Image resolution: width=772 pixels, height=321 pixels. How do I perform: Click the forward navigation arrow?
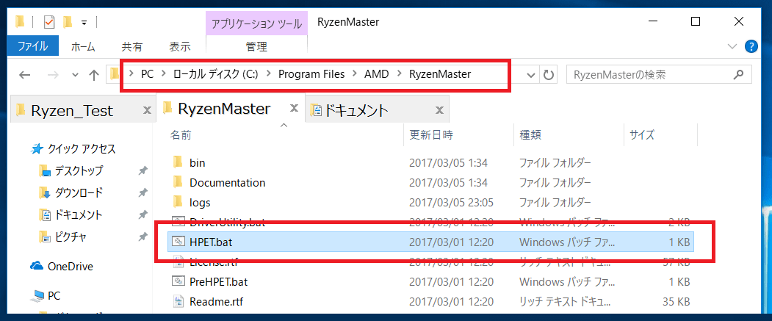(x=53, y=76)
